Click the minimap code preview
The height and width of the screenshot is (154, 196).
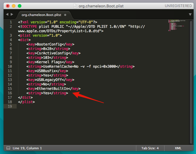coord(176,25)
